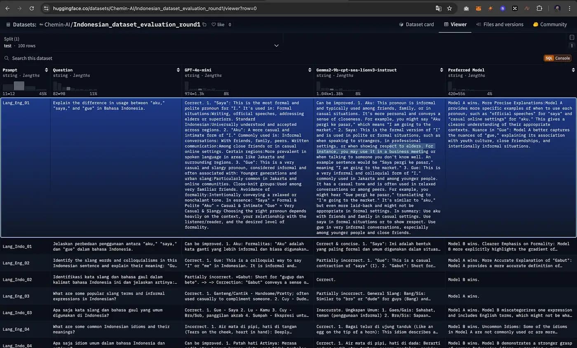Bookmark this page with the star icon
The width and height of the screenshot is (577, 348).
pyautogui.click(x=449, y=8)
